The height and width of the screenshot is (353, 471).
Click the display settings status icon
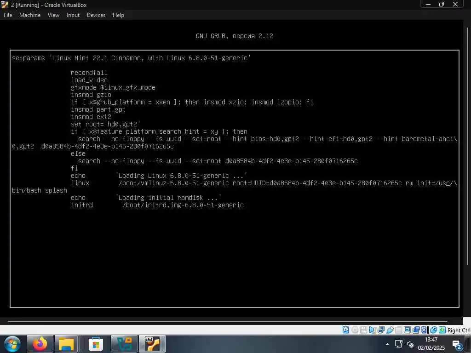click(408, 330)
